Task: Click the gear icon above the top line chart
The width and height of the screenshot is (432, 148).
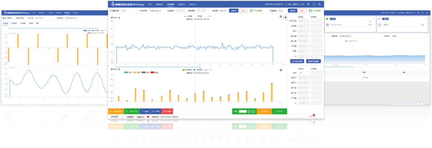Action: pos(281,17)
